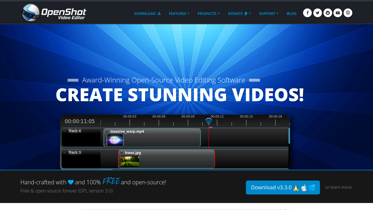Click the 00:00:09 ruler mark
This screenshot has height=210, width=373.
[x=188, y=117]
